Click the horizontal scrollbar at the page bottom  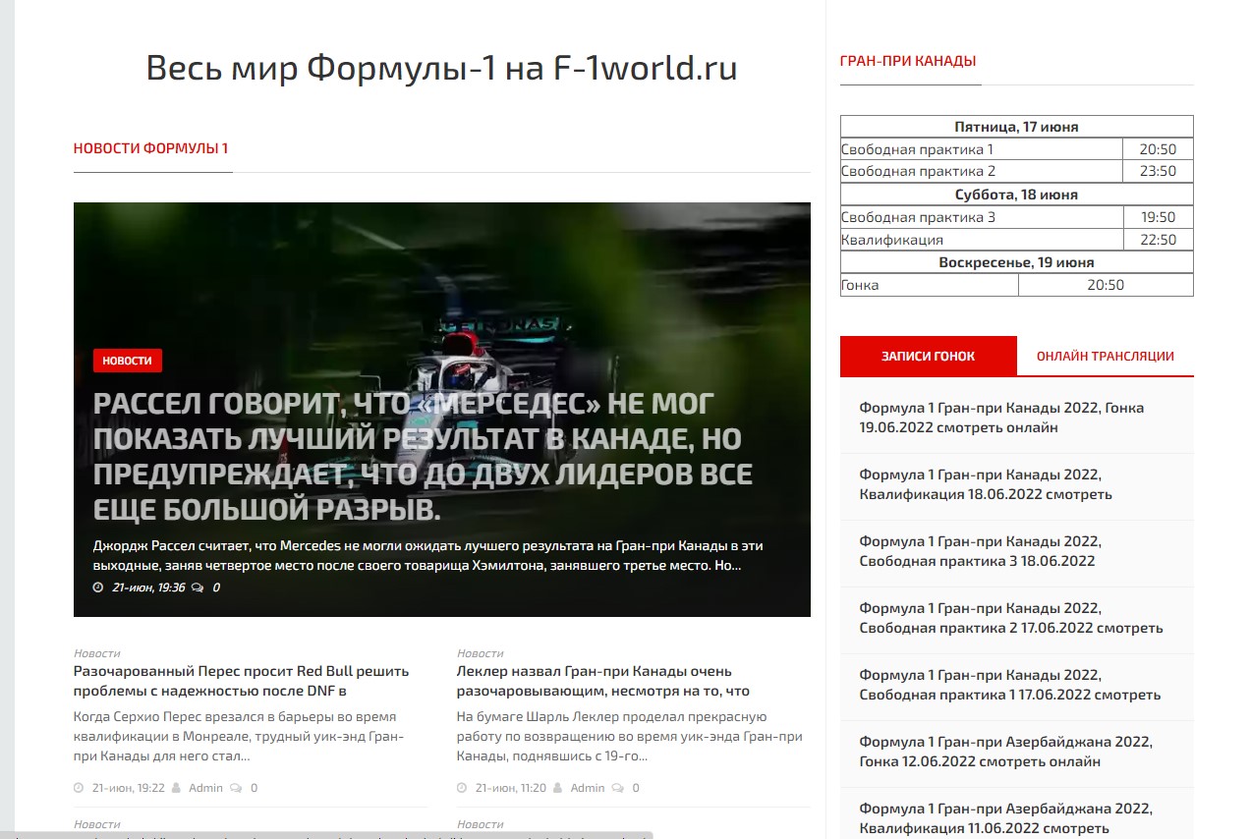click(326, 835)
